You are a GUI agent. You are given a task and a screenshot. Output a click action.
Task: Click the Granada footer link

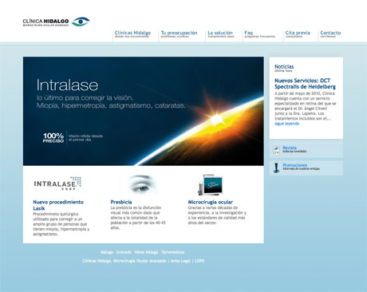[124, 252]
